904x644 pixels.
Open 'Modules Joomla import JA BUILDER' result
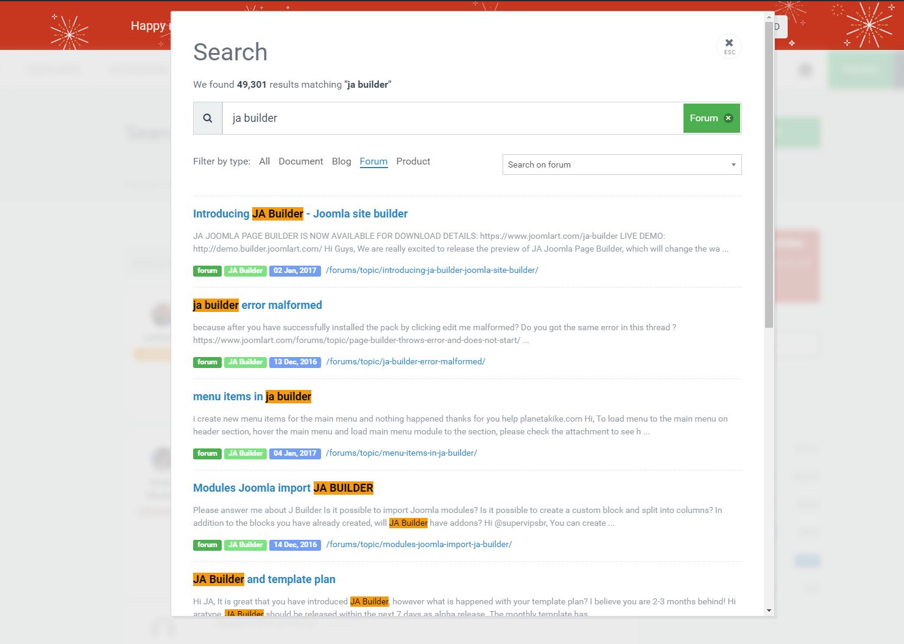pos(283,488)
